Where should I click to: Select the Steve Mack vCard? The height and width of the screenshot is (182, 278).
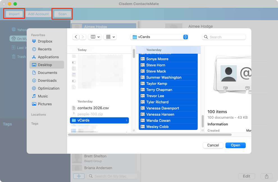coord(168,71)
